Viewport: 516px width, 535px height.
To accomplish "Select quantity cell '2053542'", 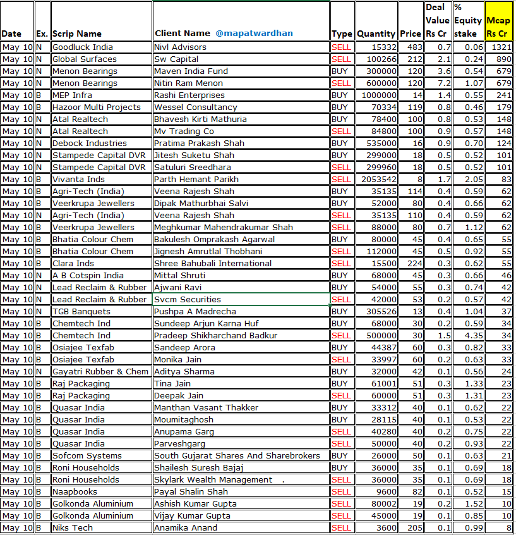I will pyautogui.click(x=376, y=179).
